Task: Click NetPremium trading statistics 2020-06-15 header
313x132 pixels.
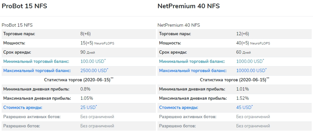Action: coord(235,80)
